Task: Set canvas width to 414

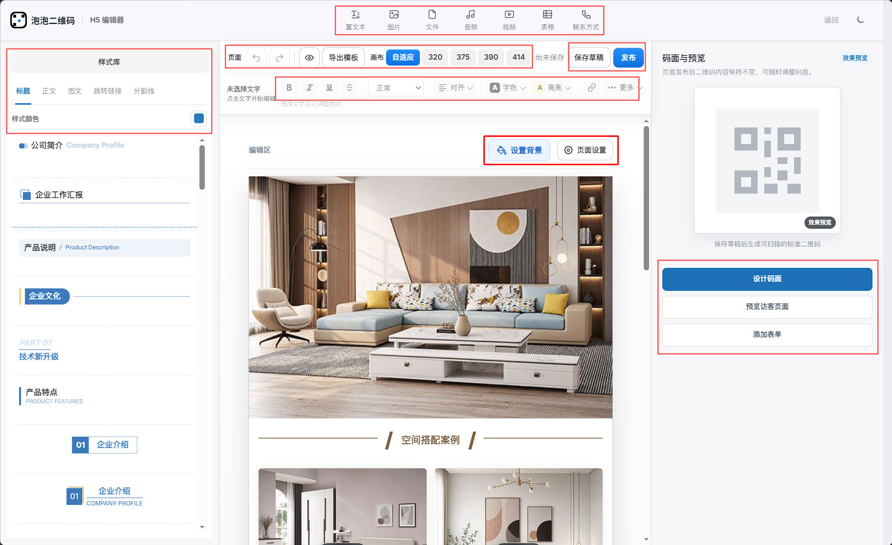Action: [519, 58]
